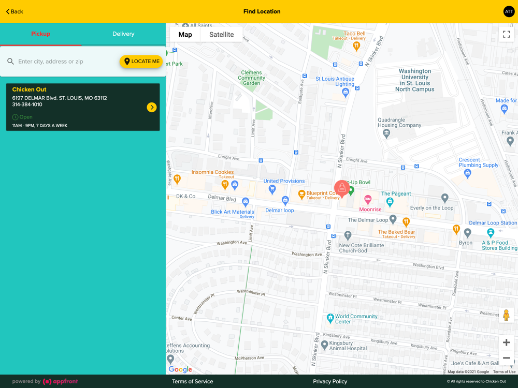Click the appfront logo link

coord(61,381)
